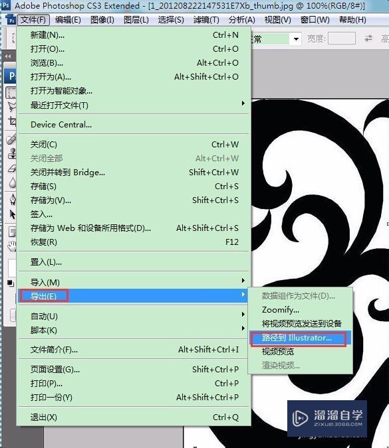Choose 关闭并转到 Bridge... item

click(134, 173)
